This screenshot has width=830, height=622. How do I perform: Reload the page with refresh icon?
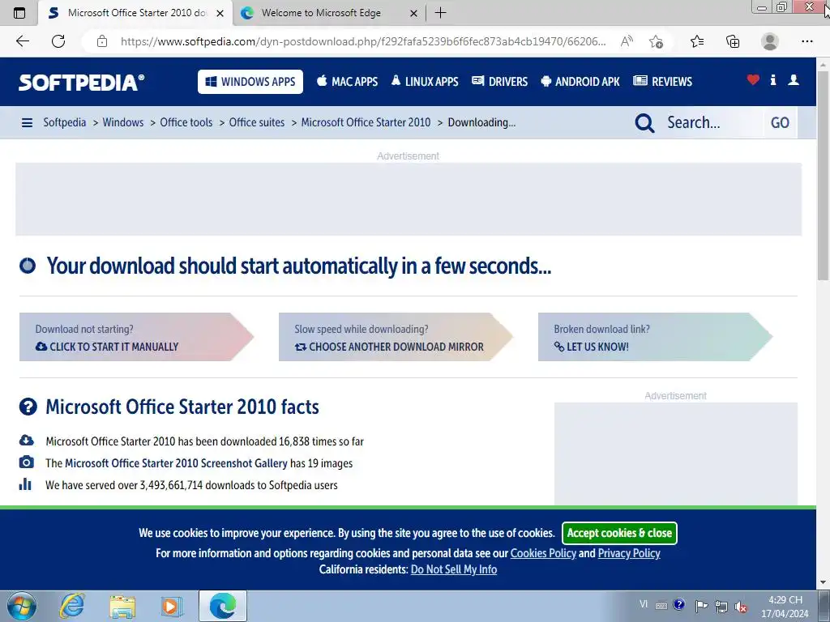58,41
